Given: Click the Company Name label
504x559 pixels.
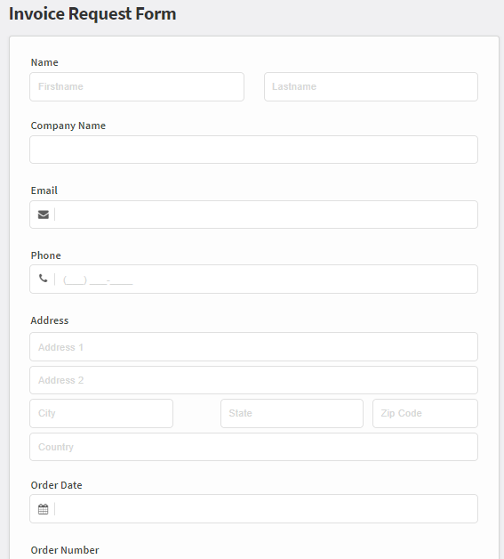Looking at the screenshot, I should click(x=68, y=126).
